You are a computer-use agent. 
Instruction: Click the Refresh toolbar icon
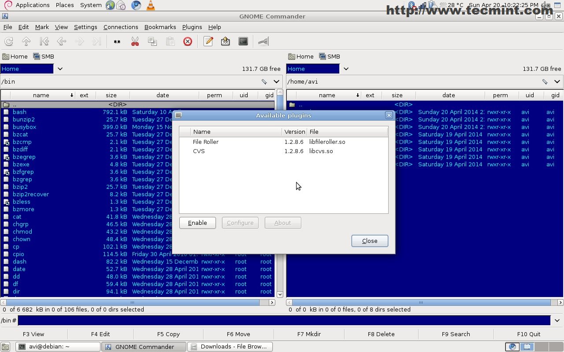click(x=9, y=41)
